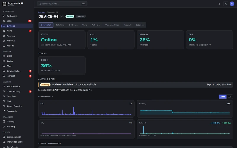The width and height of the screenshot is (237, 148).
Task: Click the Cases 46 count badge
Action: click(30, 21)
